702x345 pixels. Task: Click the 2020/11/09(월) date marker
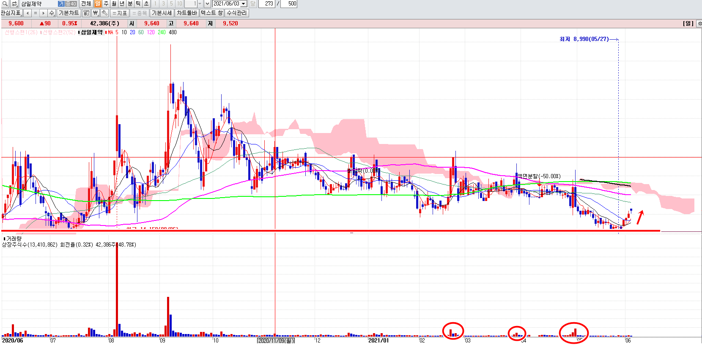coord(276,340)
